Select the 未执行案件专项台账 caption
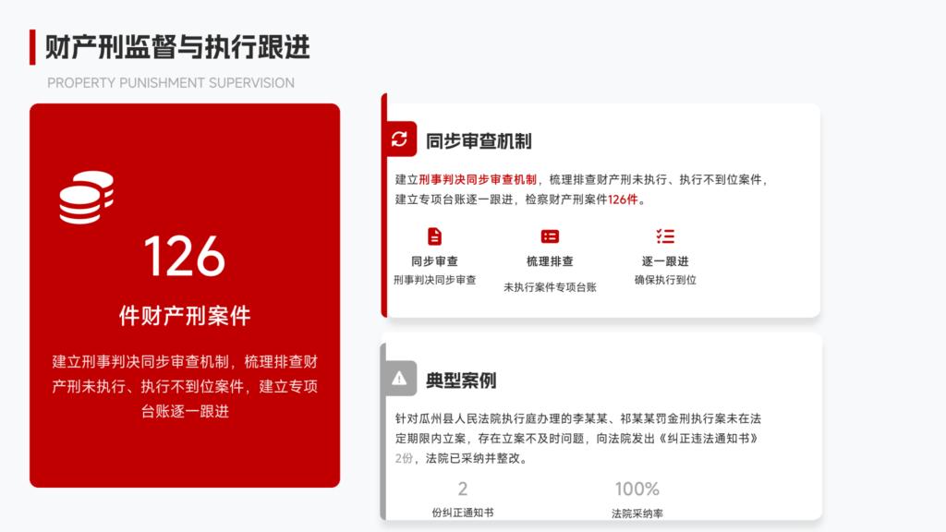The width and height of the screenshot is (946, 532). pyautogui.click(x=550, y=287)
